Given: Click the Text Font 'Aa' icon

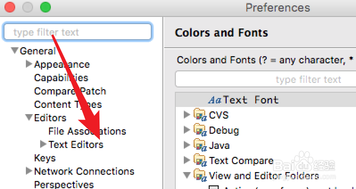Looking at the screenshot, I should tap(215, 100).
